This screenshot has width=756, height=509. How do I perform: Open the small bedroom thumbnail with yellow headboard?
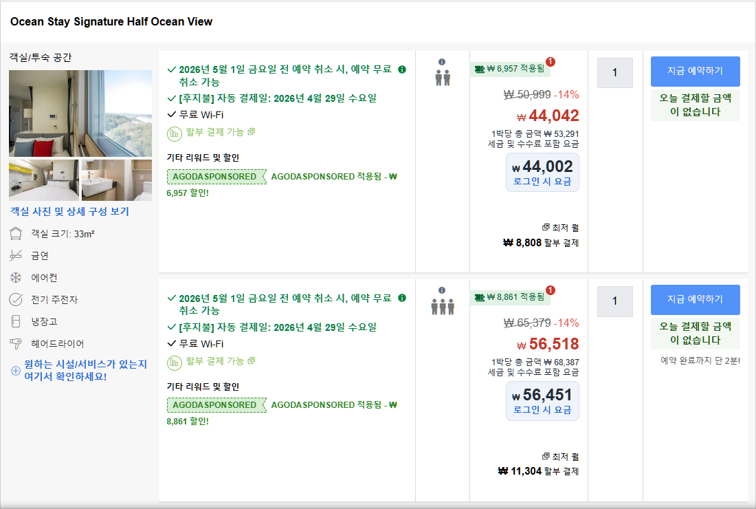pyautogui.click(x=44, y=180)
